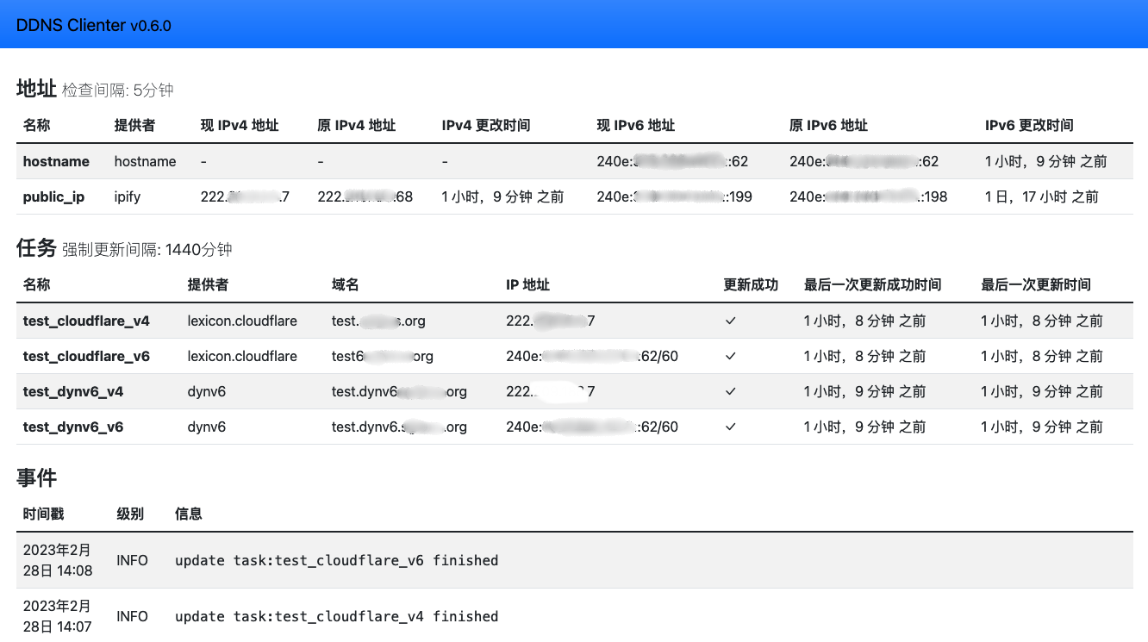1148x642 pixels.
Task: Click the IPv6 更改时间 column header
Action: [x=1030, y=126]
